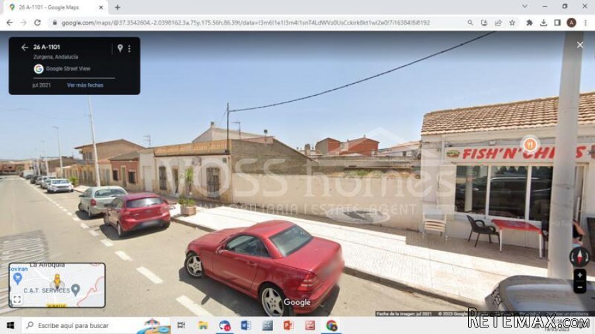
Task: Open the red PDF app on taskbar
Action: click(x=310, y=325)
